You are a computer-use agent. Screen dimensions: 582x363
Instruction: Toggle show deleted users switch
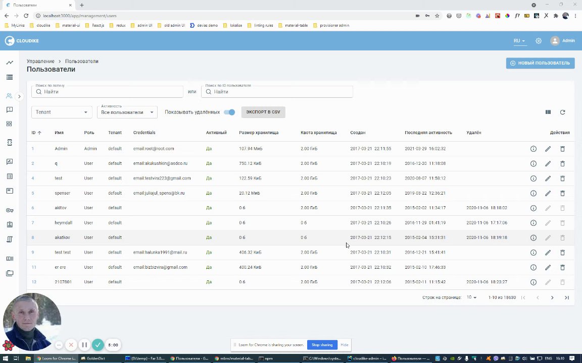(229, 112)
